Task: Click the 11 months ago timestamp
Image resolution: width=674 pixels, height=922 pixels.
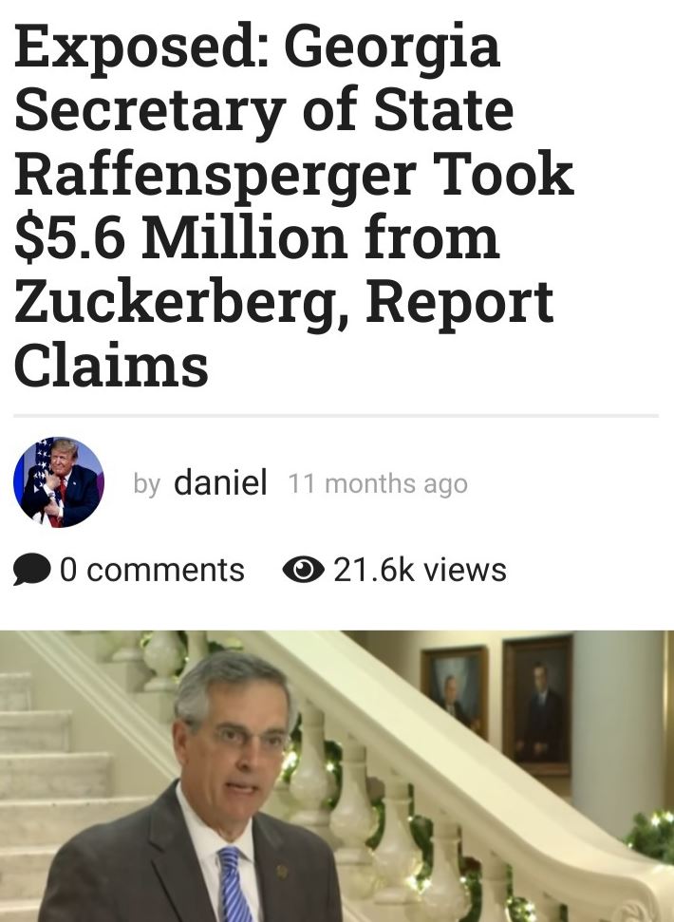Action: [378, 484]
